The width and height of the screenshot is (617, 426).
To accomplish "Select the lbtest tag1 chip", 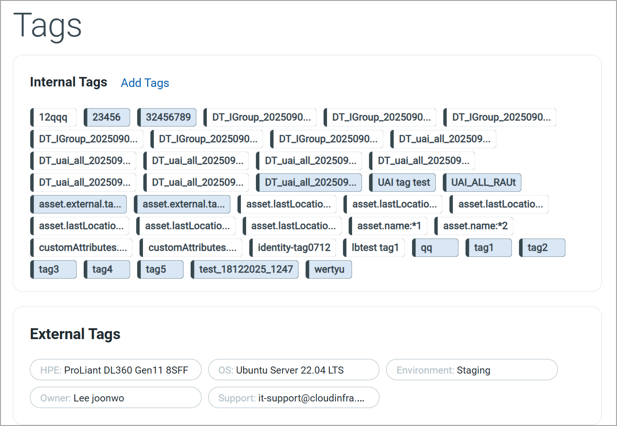I will [375, 248].
